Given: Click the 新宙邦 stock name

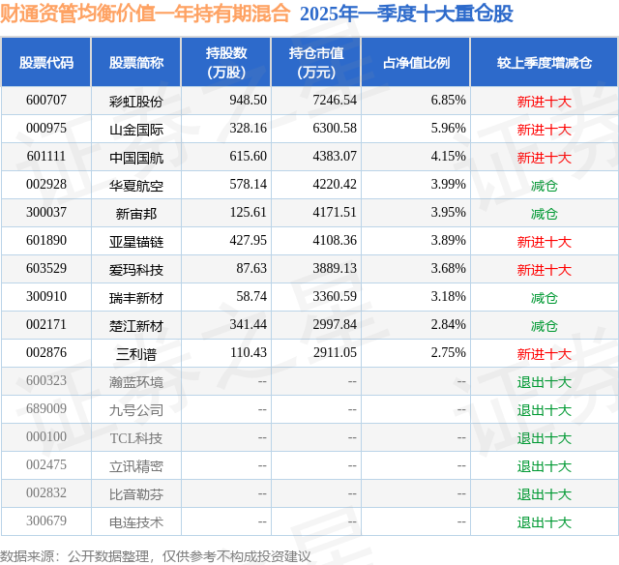Looking at the screenshot, I should click(x=136, y=213).
